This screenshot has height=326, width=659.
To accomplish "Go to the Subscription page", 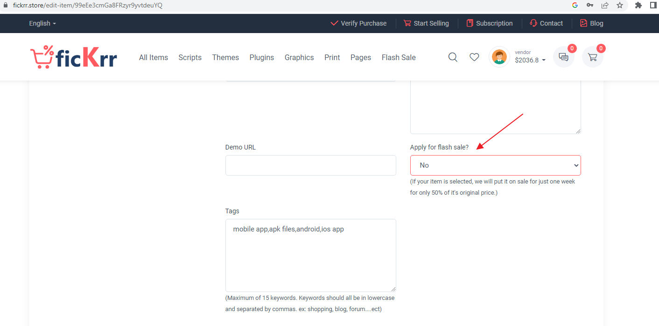I will (x=490, y=23).
